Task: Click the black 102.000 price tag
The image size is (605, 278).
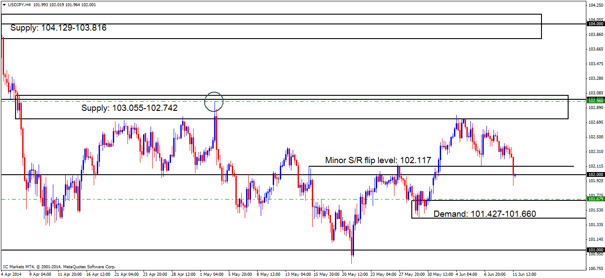Action: click(x=595, y=175)
